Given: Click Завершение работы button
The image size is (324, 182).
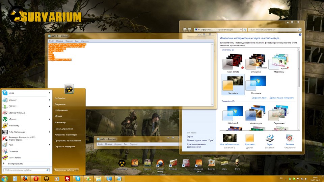Looking at the screenshot, I should [64, 170].
